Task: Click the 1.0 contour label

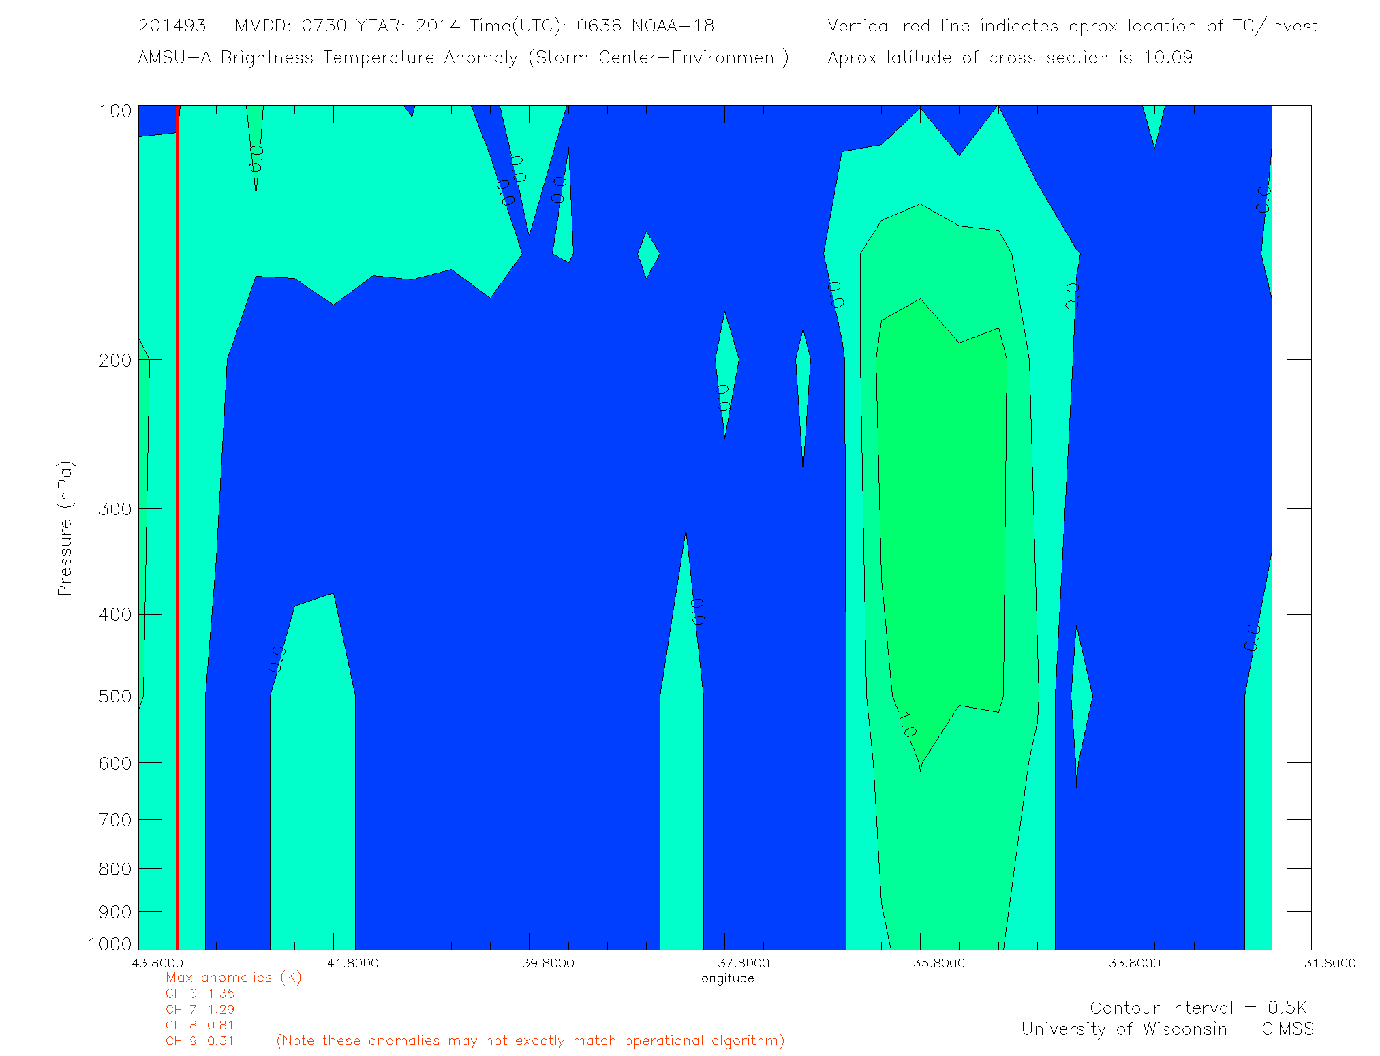Action: click(906, 725)
